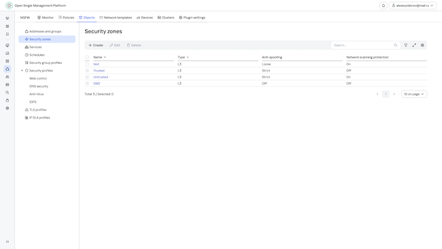The image size is (442, 249).
Task: Click the Create button
Action: (x=96, y=45)
